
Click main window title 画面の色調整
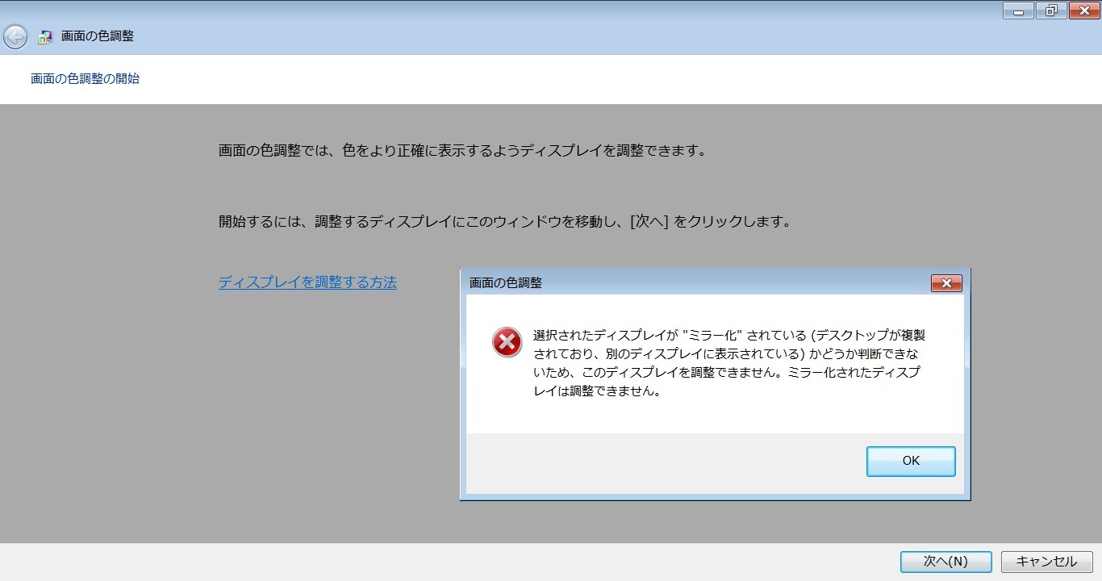[x=98, y=36]
